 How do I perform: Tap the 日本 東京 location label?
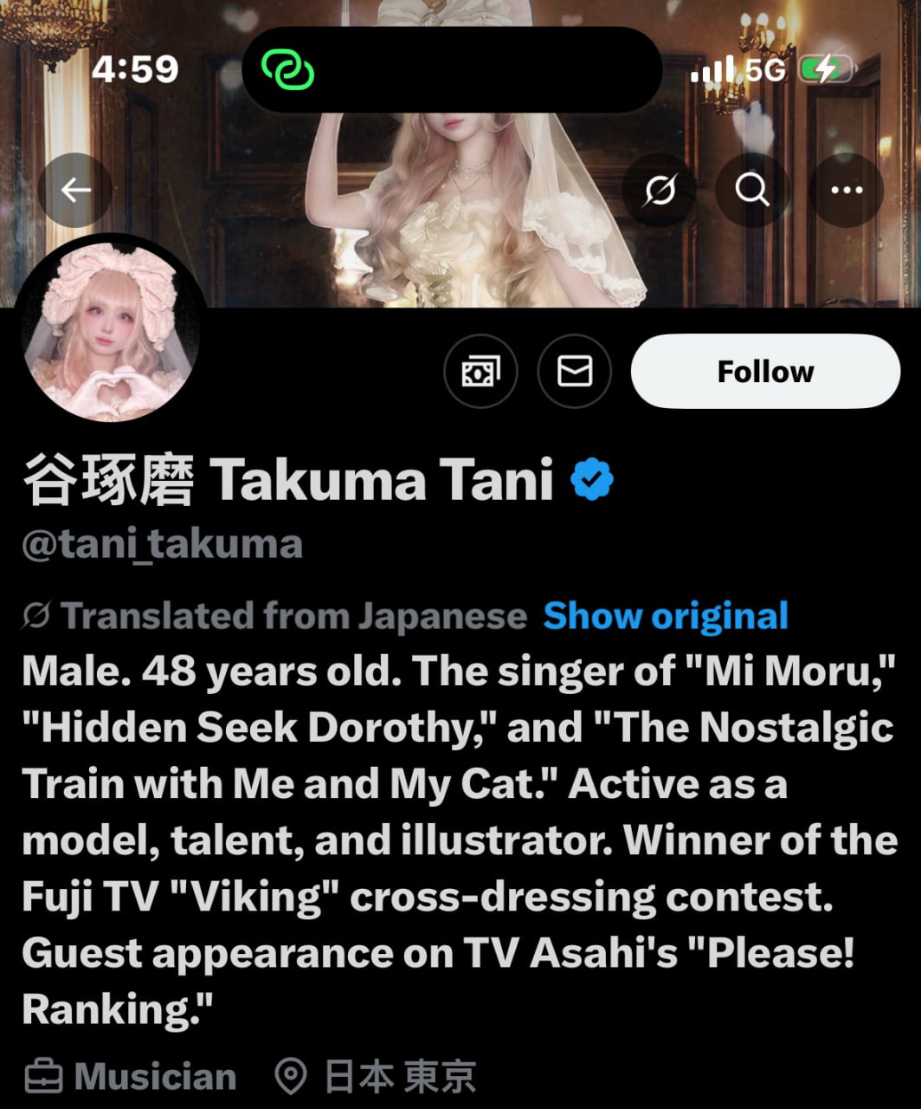(x=400, y=1077)
